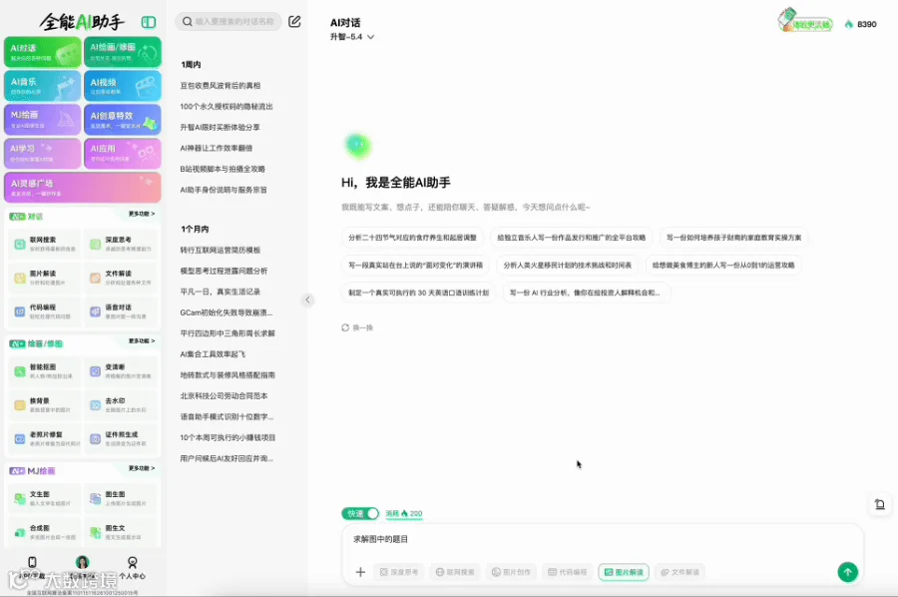Image resolution: width=898 pixels, height=597 pixels.
Task: Open APP下载 in the bottom navigation
Action: click(32, 567)
